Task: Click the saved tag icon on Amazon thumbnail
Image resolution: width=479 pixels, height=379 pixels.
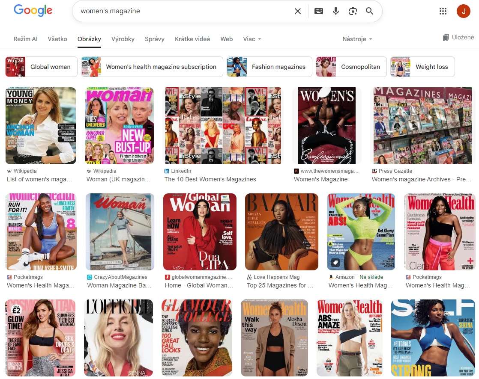Action: pos(335,262)
